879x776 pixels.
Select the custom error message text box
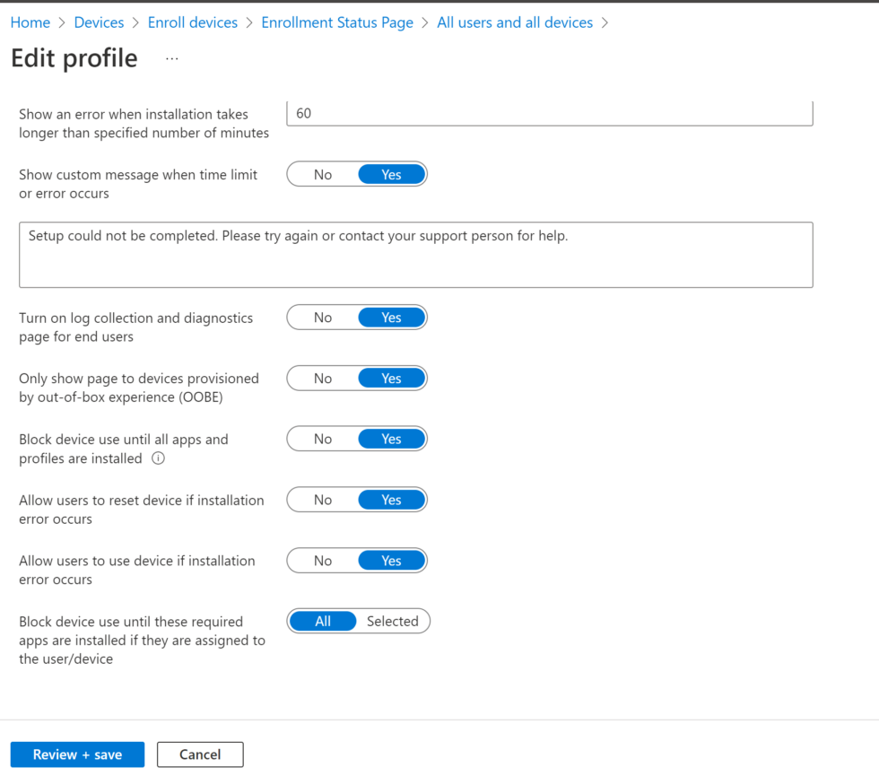coord(415,255)
